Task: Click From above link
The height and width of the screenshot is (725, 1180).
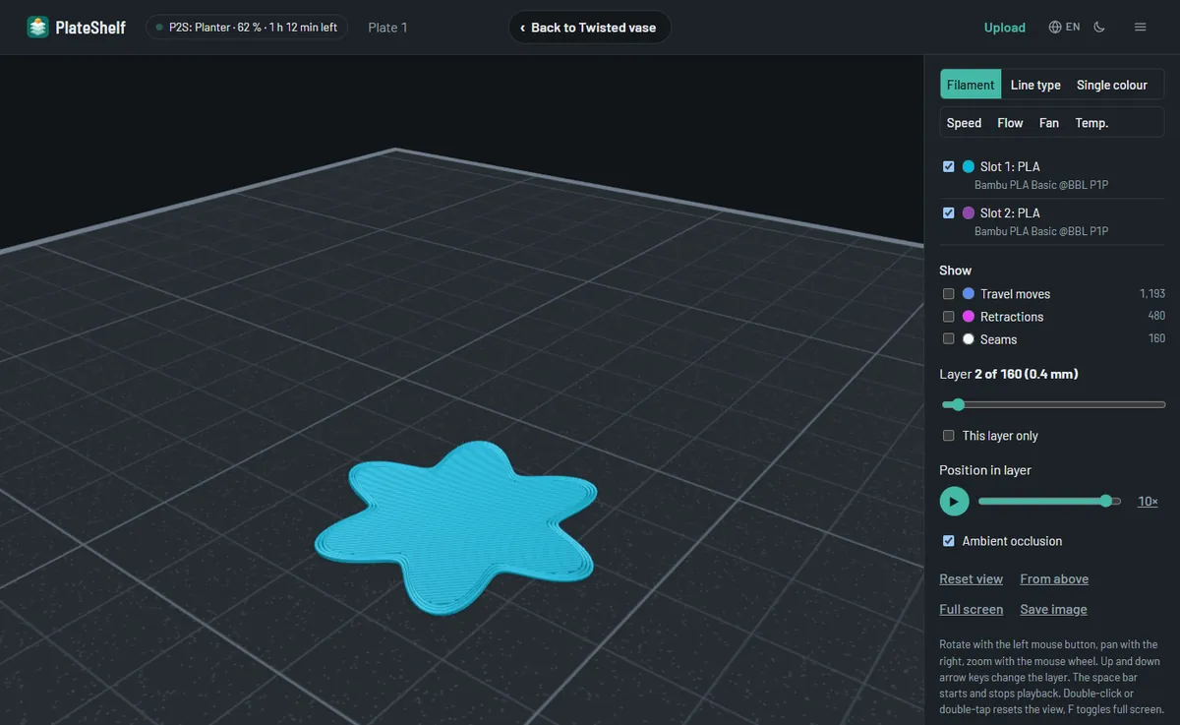Action: 1054,579
